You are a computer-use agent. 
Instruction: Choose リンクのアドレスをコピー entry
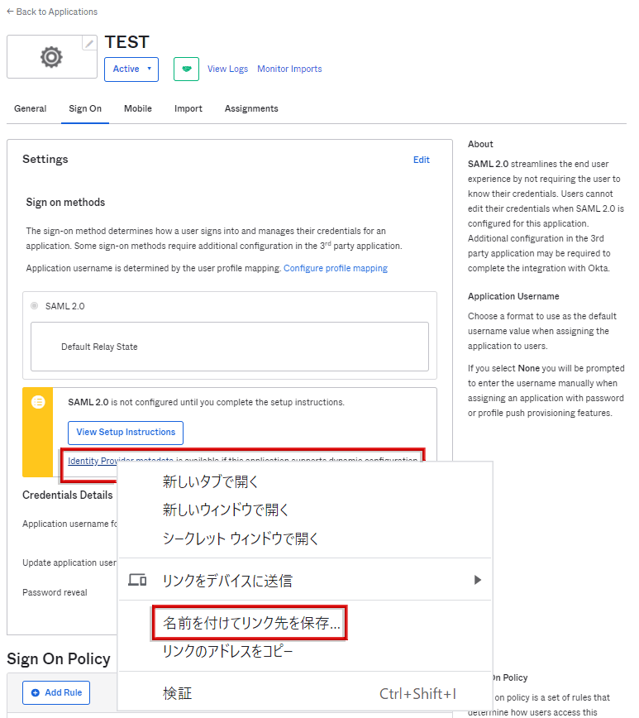point(304,651)
